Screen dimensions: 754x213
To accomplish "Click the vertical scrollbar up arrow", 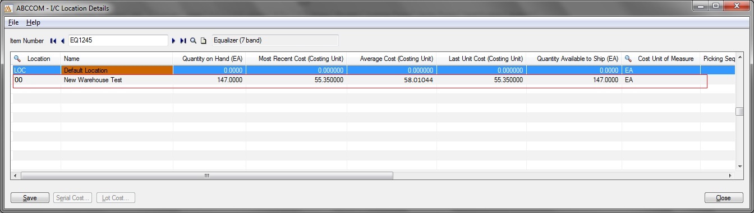I will pos(739,58).
